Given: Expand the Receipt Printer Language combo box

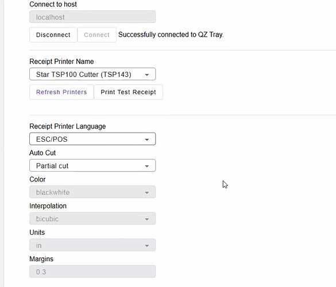Looking at the screenshot, I should [x=92, y=139].
